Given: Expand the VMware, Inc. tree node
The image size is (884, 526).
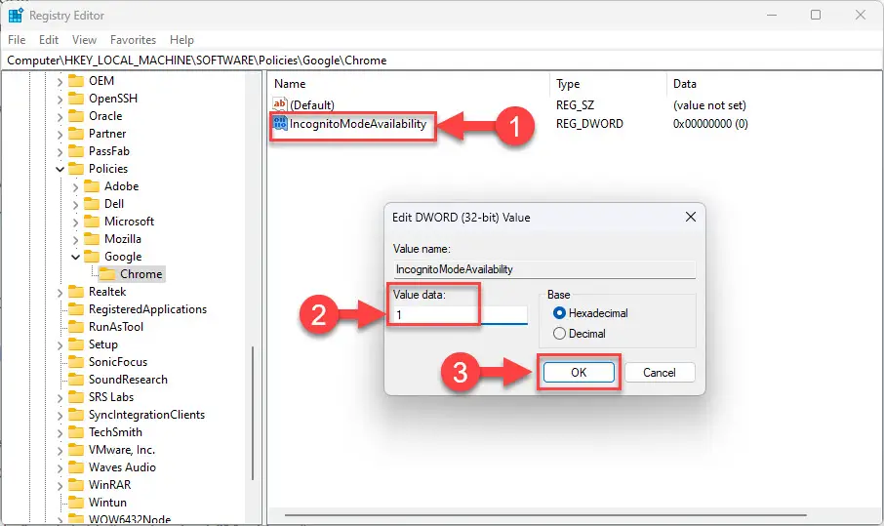Looking at the screenshot, I should [60, 450].
